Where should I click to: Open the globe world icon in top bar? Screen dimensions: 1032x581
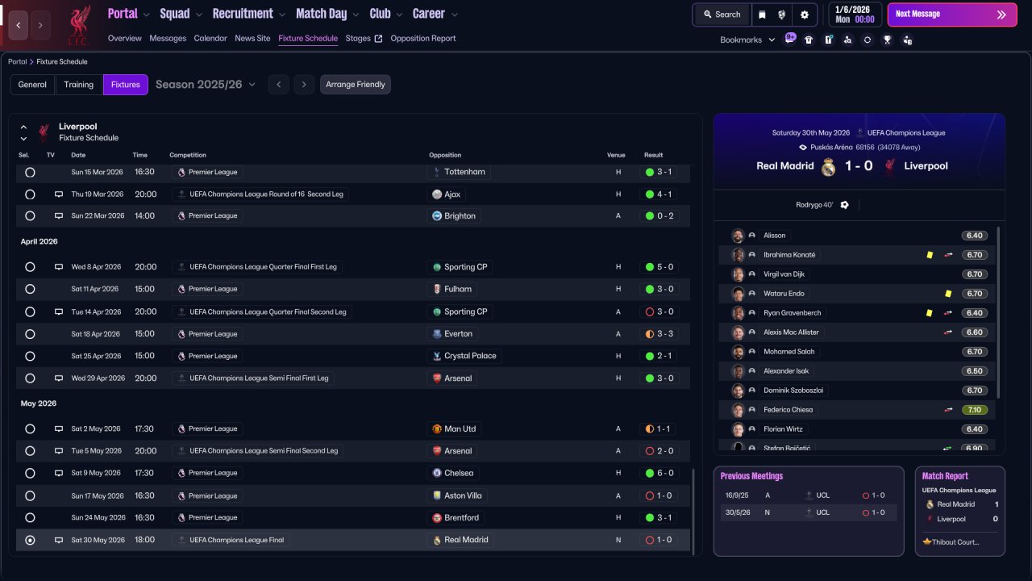(782, 15)
